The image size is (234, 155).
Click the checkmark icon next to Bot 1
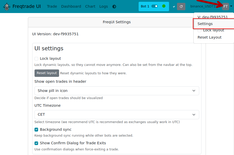[174, 6]
